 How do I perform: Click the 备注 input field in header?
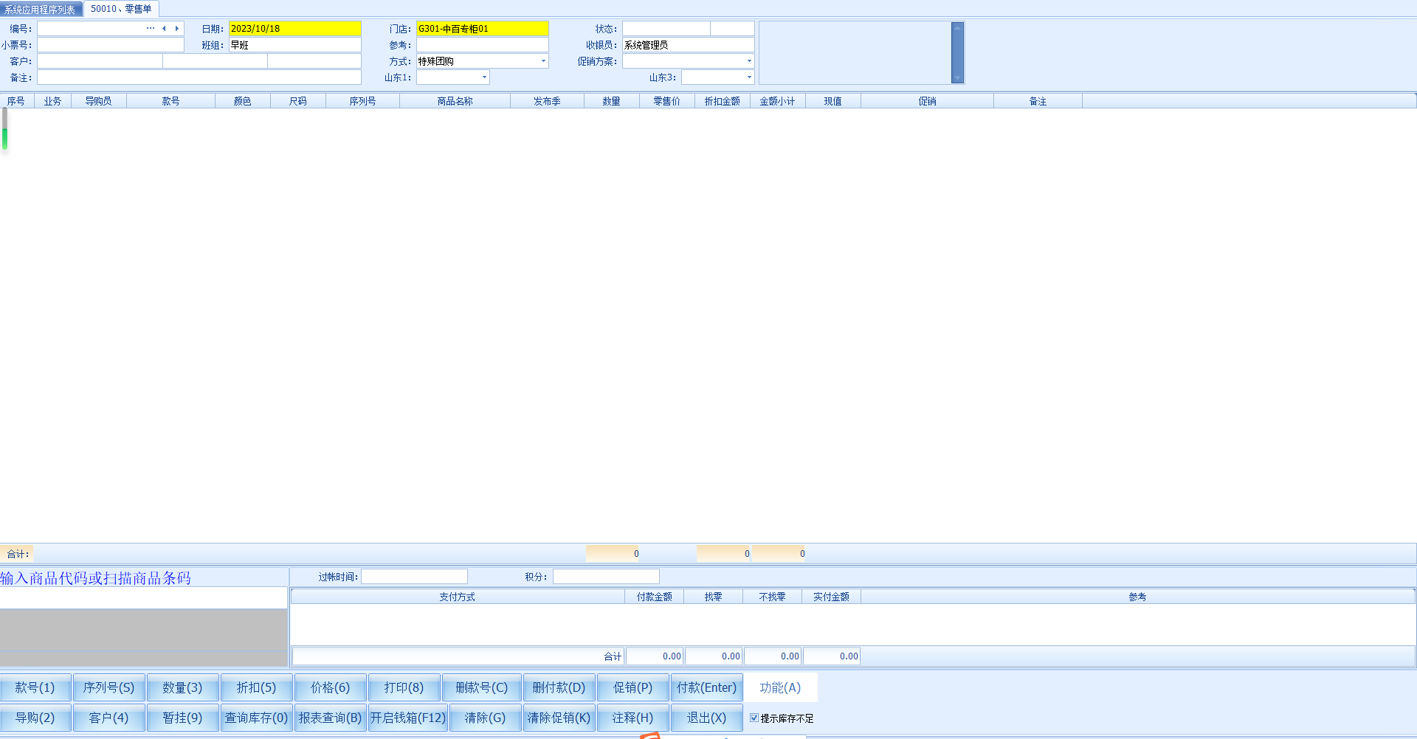click(x=199, y=77)
